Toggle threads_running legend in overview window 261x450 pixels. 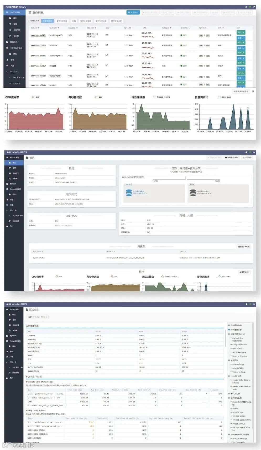coord(169,276)
